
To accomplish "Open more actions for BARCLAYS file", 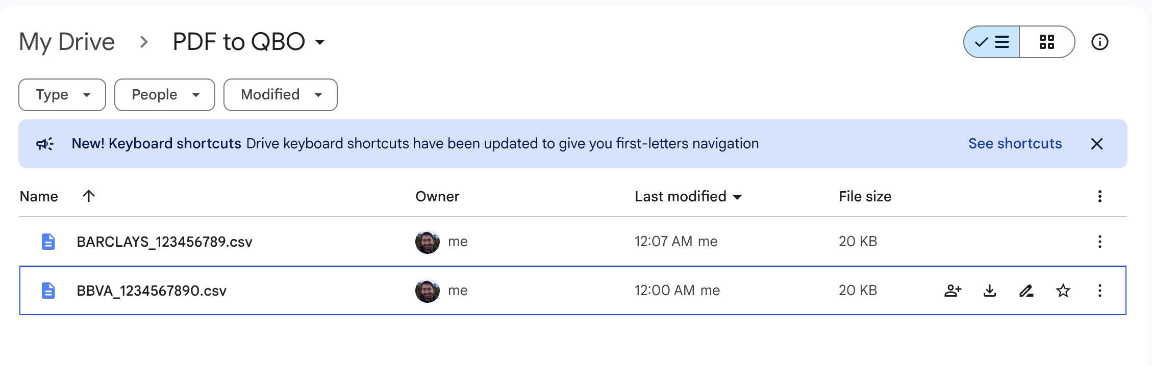I will [x=1100, y=242].
